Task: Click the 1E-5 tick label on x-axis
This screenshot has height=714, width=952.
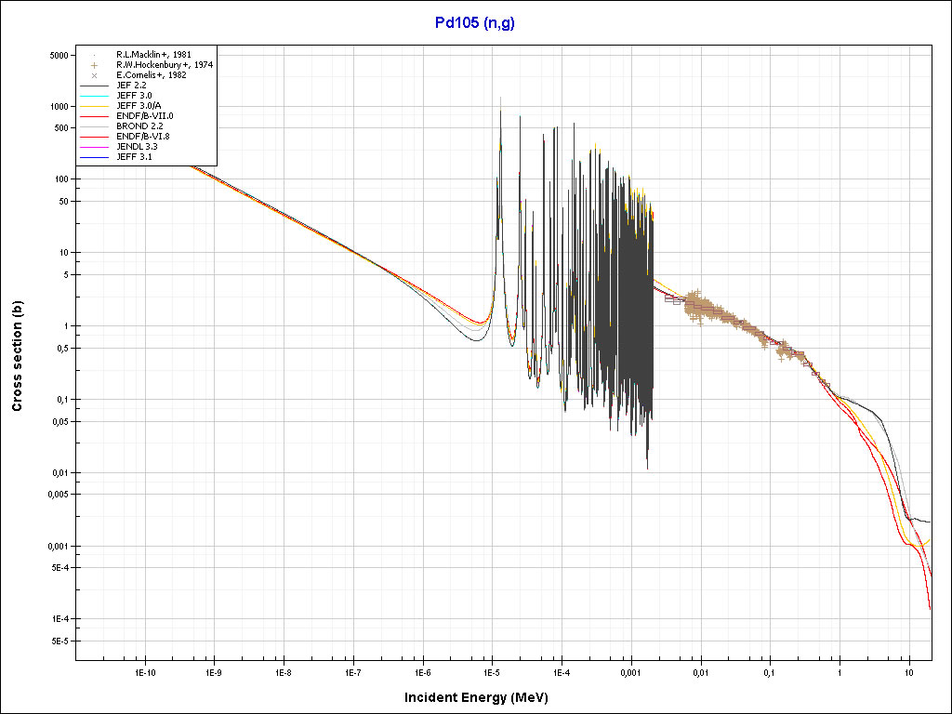Action: pyautogui.click(x=492, y=671)
